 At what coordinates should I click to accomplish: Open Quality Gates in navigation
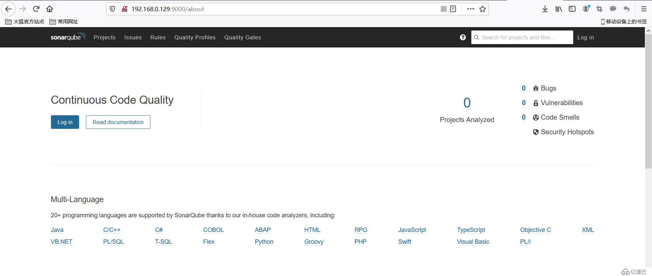tap(243, 37)
